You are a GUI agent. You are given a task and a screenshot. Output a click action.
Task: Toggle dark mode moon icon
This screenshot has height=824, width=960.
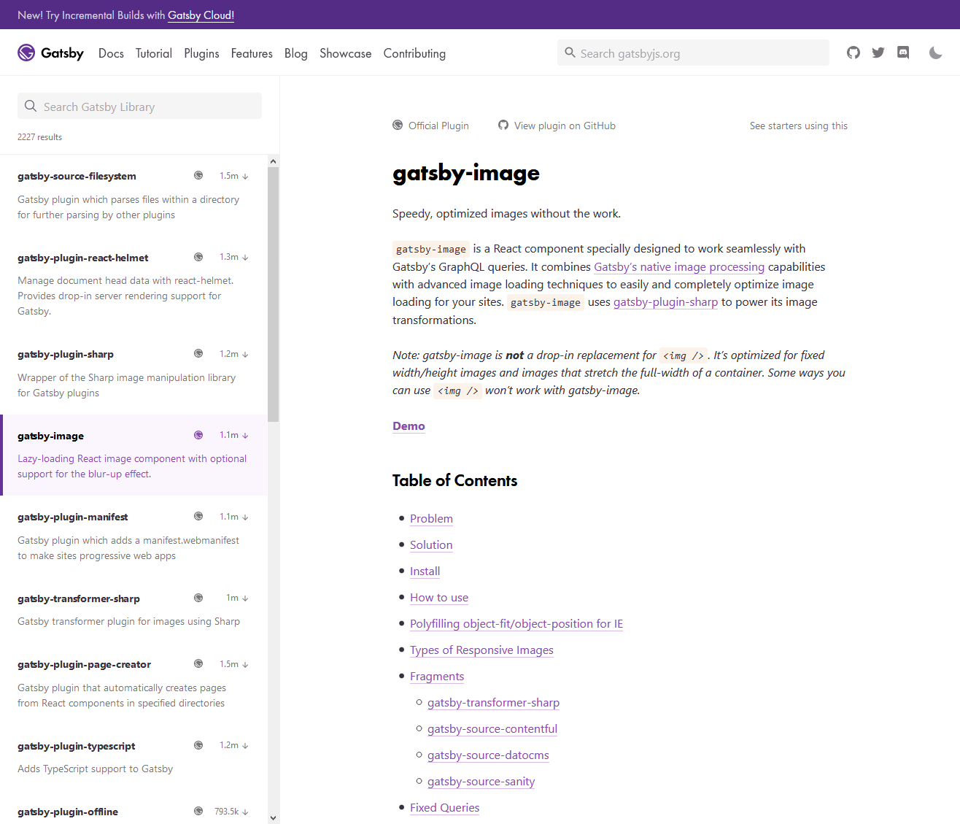tap(936, 53)
